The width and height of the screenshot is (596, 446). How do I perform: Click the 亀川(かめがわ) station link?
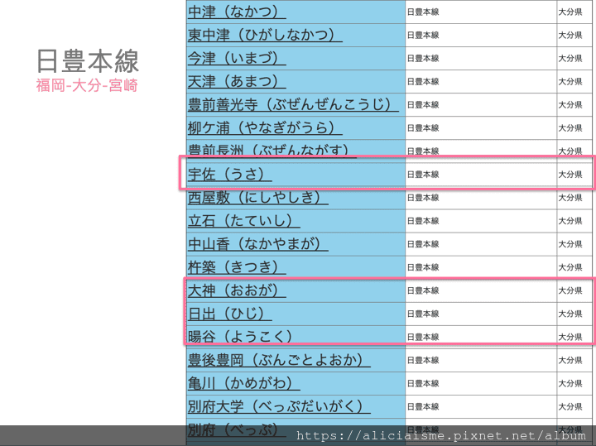click(243, 382)
